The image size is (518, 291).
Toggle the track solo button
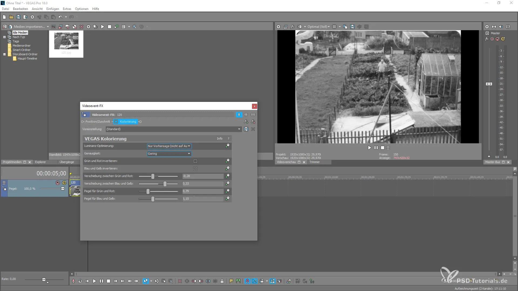(x=64, y=183)
